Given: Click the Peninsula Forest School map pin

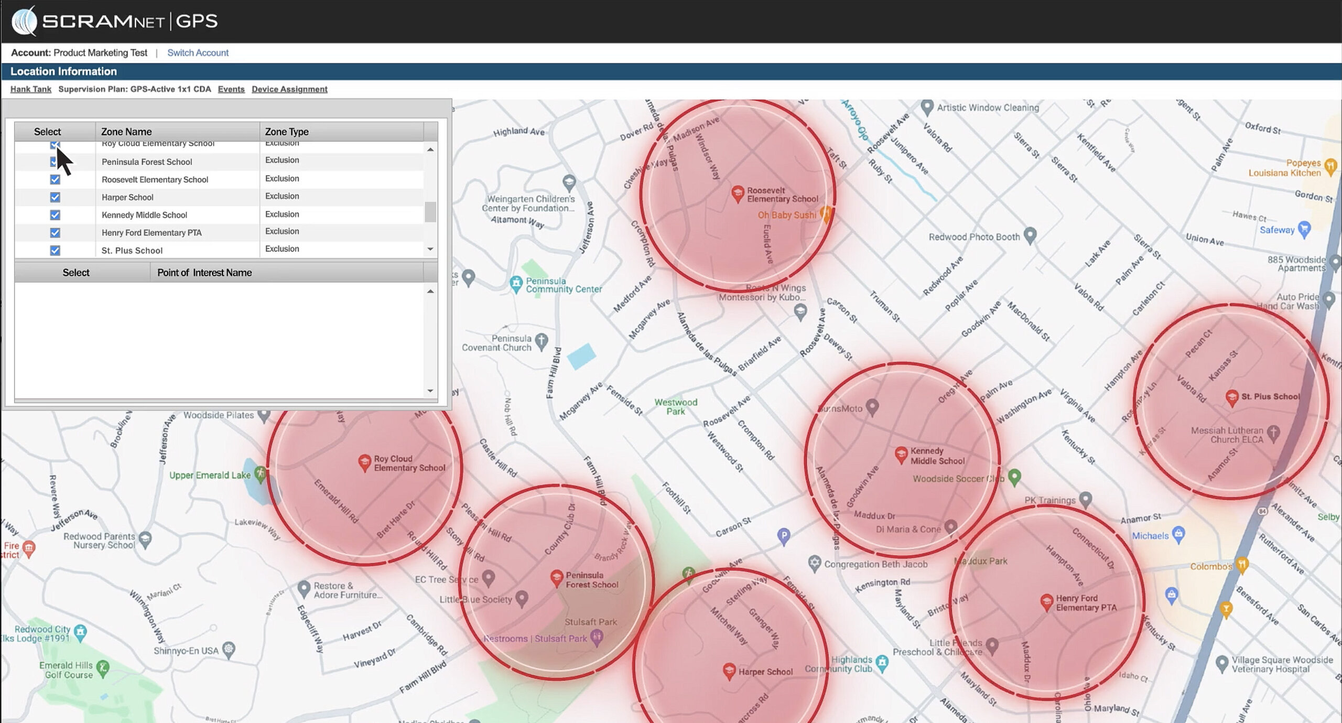Looking at the screenshot, I should click(x=557, y=579).
